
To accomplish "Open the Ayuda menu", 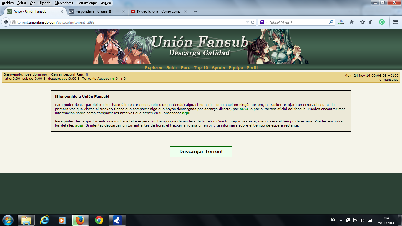I will pyautogui.click(x=106, y=3).
